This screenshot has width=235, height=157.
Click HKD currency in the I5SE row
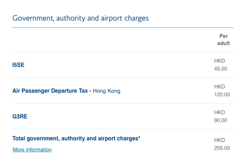(219, 61)
